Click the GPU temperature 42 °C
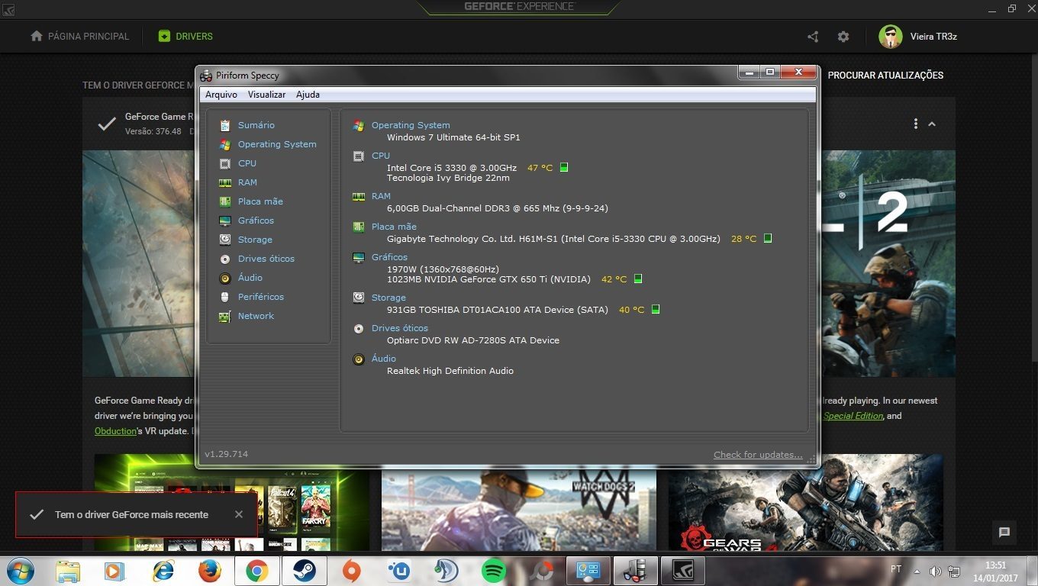This screenshot has width=1038, height=586. pyautogui.click(x=614, y=279)
